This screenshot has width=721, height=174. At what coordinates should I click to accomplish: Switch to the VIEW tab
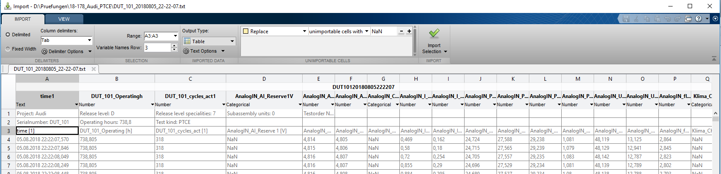[x=64, y=19]
